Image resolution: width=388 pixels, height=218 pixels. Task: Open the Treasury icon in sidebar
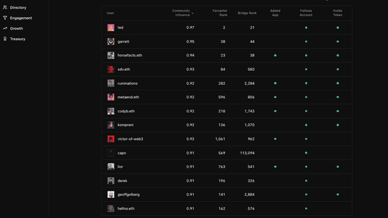coord(5,39)
